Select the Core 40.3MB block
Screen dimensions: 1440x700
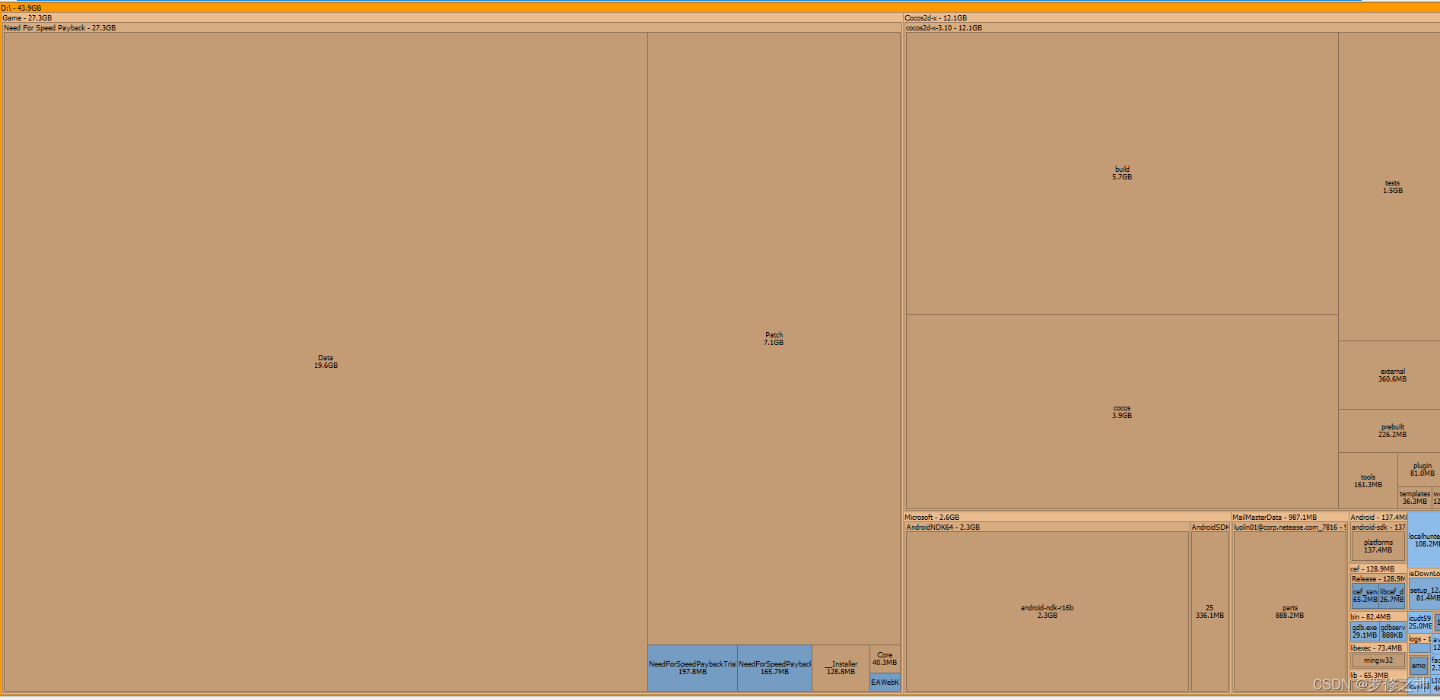(x=885, y=659)
